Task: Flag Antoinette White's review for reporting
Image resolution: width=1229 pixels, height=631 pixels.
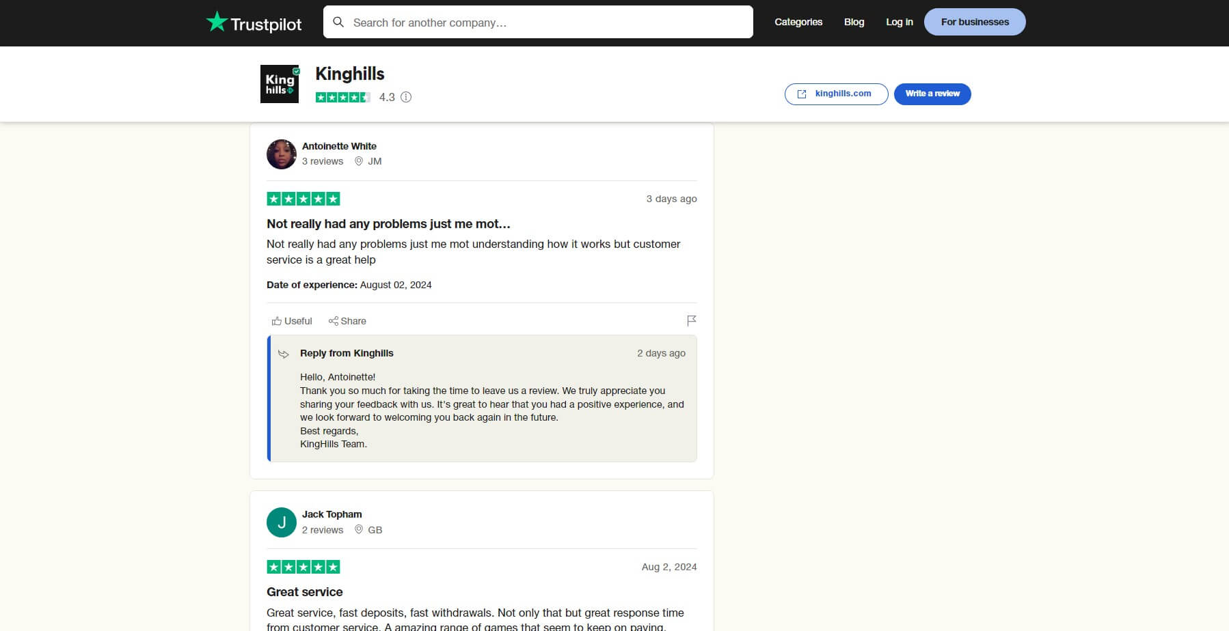Action: click(x=692, y=320)
